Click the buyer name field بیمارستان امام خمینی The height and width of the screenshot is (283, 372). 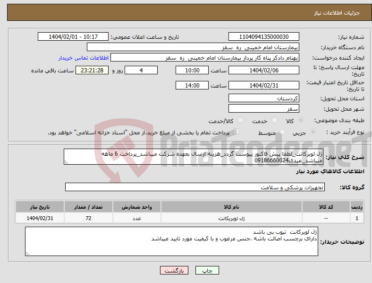click(193, 47)
